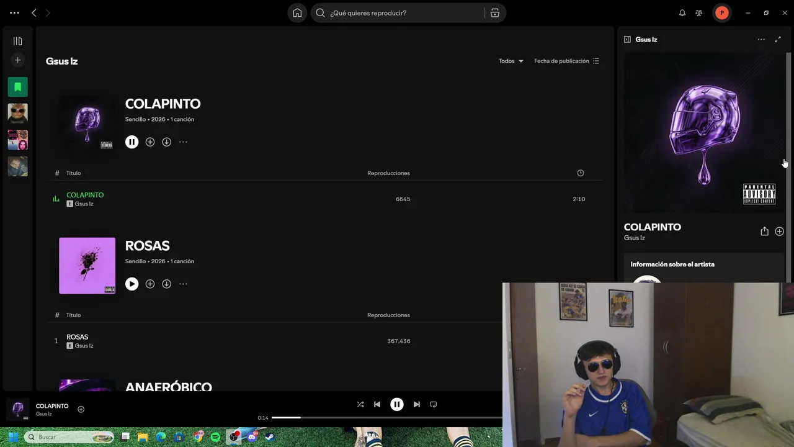Open more options for ROSAS single
This screenshot has height=447, width=794.
tap(183, 284)
